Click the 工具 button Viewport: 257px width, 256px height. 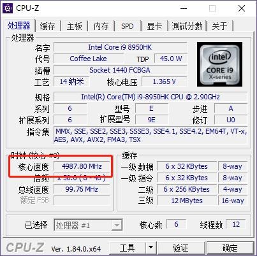(128, 248)
